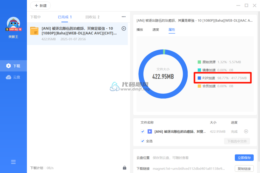Screen dimensions: 260x173
Task: Click the 5.57MB original resource value
Action: [235, 62]
